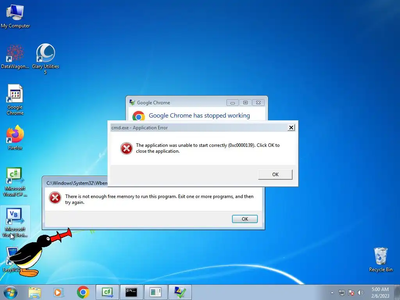The width and height of the screenshot is (400, 300).
Task: Select the DataWagon desktop shortcut
Action: tap(15, 57)
